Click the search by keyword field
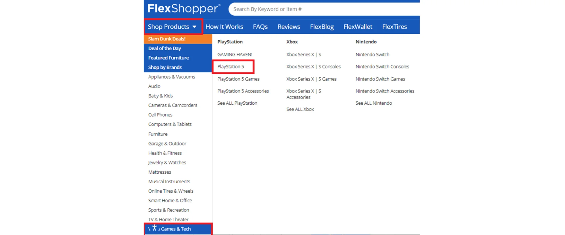 click(x=324, y=9)
